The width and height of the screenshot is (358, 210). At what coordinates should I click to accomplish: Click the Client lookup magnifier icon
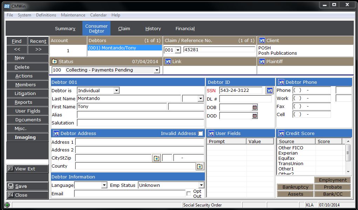262,41
